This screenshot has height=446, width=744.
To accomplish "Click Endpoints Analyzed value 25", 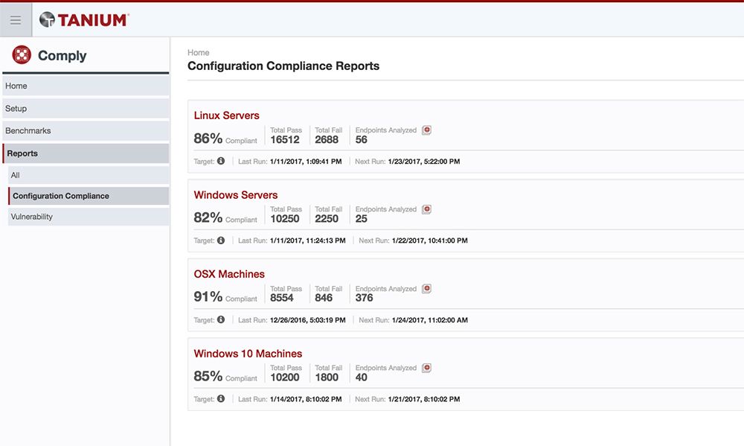I will 361,219.
